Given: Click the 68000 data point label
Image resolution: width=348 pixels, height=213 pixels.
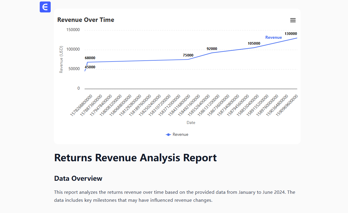Looking at the screenshot, I should [90, 58].
